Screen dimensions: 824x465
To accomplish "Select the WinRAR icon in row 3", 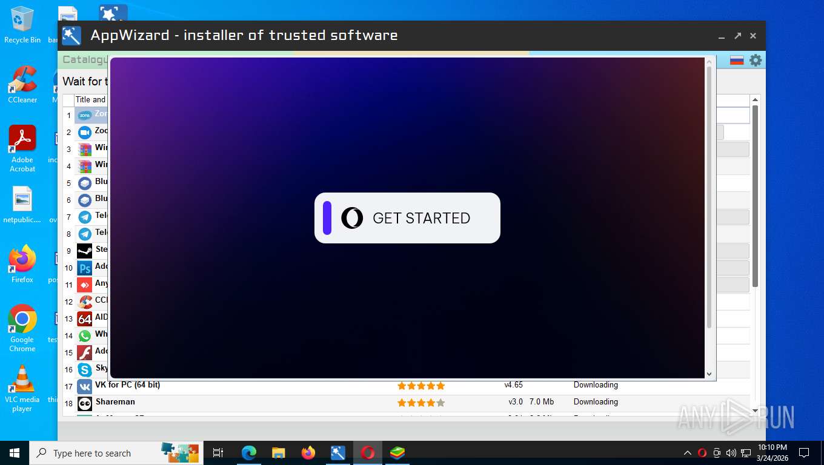I will coord(85,149).
